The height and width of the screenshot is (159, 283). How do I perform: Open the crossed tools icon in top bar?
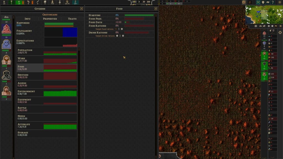point(258,2)
